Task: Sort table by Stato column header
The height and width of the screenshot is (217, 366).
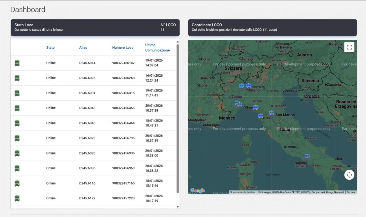Action: click(x=50, y=47)
